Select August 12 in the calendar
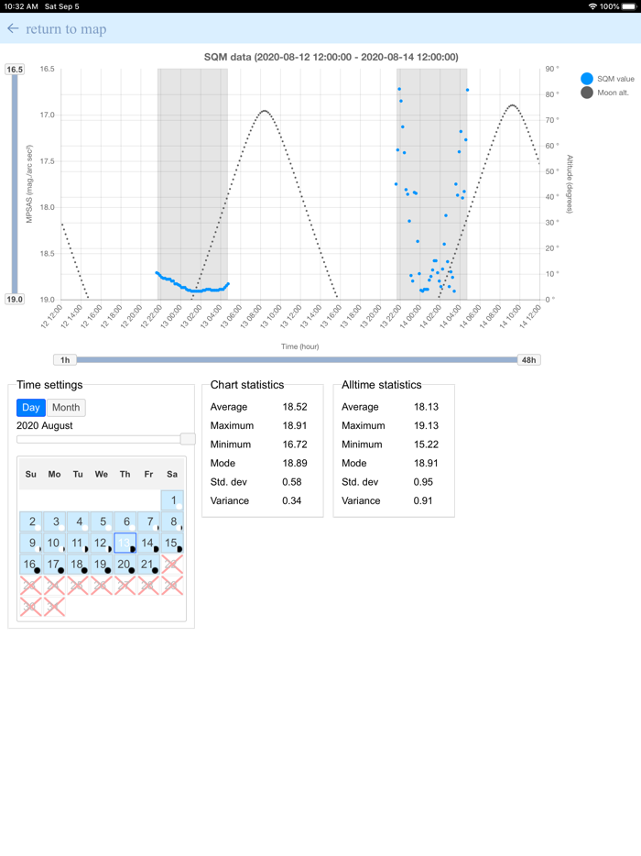The height and width of the screenshot is (856, 641). tap(102, 543)
